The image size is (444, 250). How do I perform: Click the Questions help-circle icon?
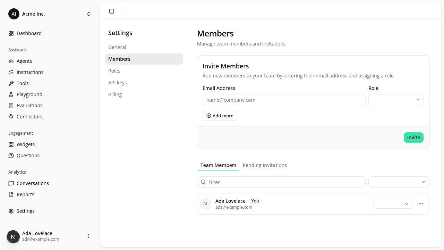pos(11,156)
